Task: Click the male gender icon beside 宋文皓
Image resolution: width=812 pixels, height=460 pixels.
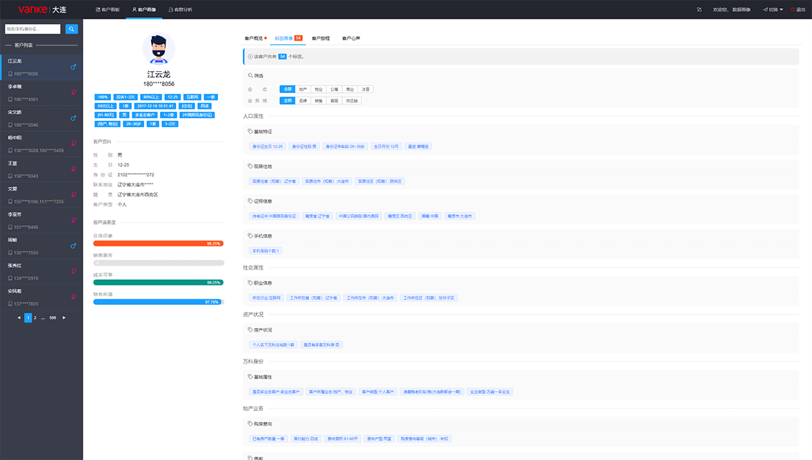Action: pos(74,118)
